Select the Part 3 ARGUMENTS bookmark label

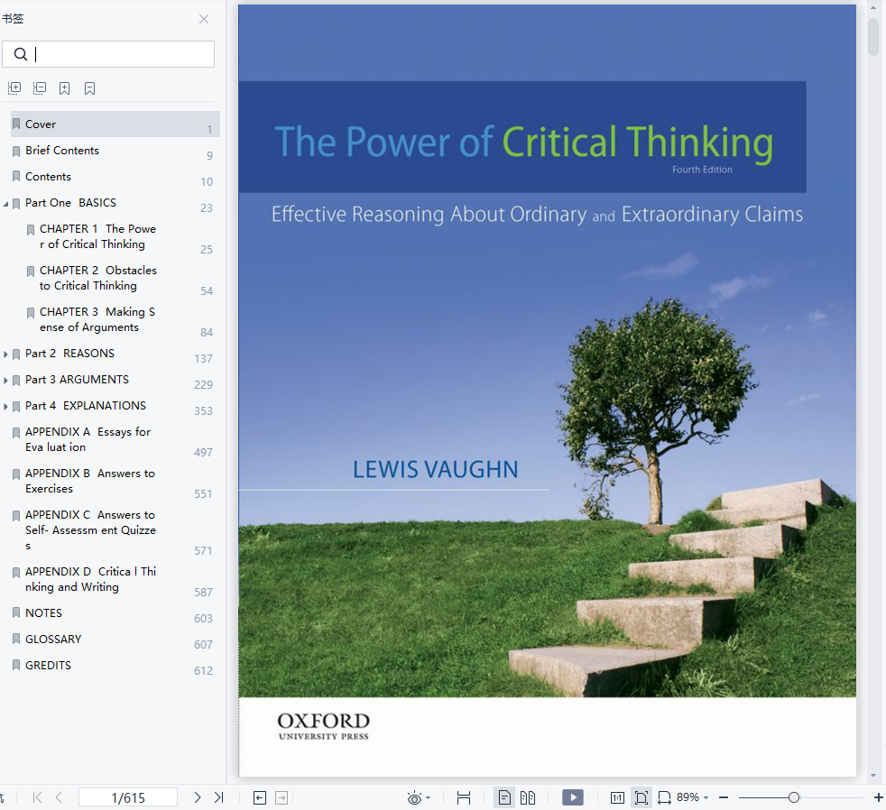coord(77,380)
